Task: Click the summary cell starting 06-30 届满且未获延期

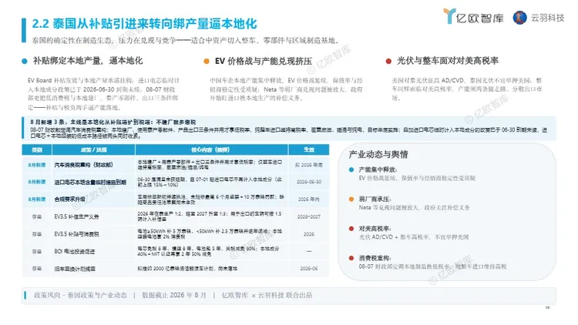Action: (210, 182)
